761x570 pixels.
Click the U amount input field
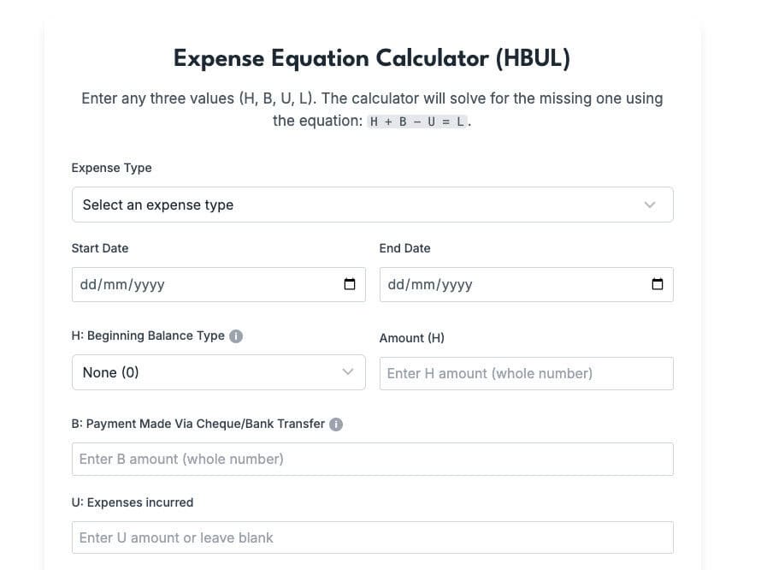(372, 537)
